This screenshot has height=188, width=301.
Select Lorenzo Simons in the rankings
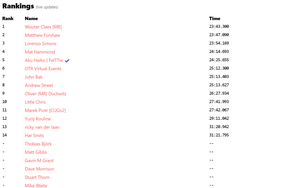tap(41, 43)
